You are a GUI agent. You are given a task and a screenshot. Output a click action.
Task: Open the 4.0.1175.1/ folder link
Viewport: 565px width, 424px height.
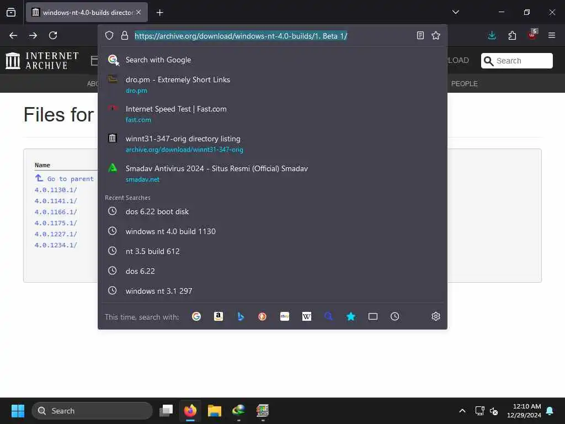point(56,223)
